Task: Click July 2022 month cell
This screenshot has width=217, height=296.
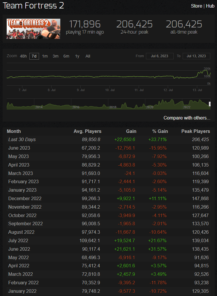Action: [18, 241]
